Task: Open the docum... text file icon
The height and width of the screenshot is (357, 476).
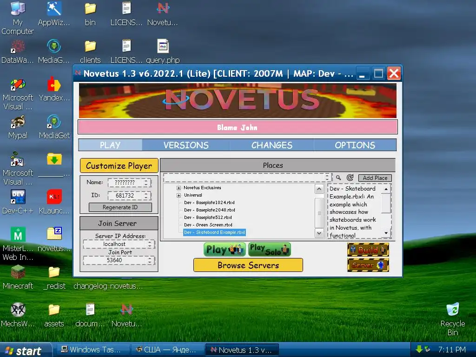Action: coord(90,315)
